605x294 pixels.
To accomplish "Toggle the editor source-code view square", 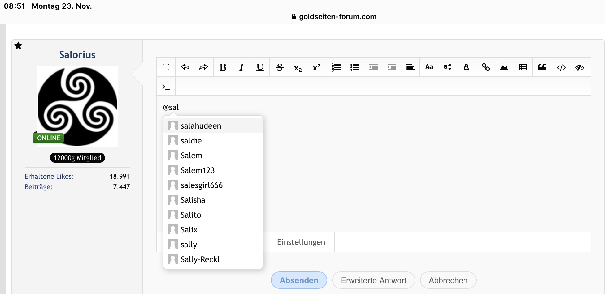I will [x=166, y=67].
